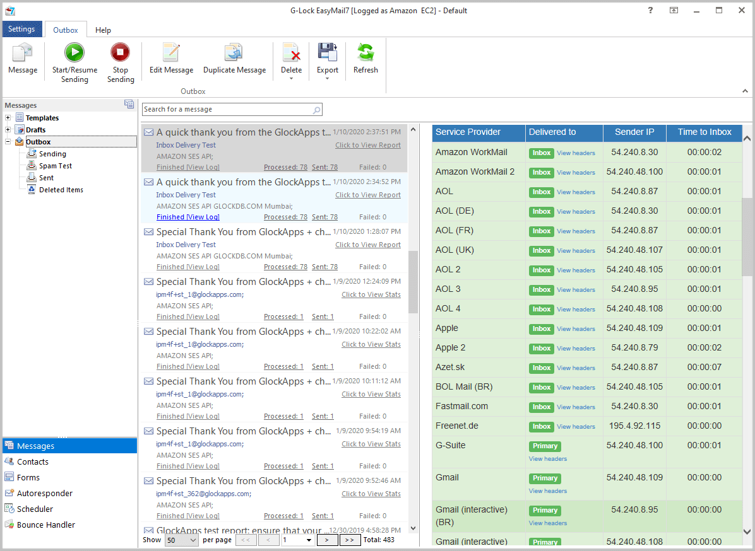Image resolution: width=755 pixels, height=551 pixels.
Task: Start or resume sending via the green play icon
Action: click(74, 52)
